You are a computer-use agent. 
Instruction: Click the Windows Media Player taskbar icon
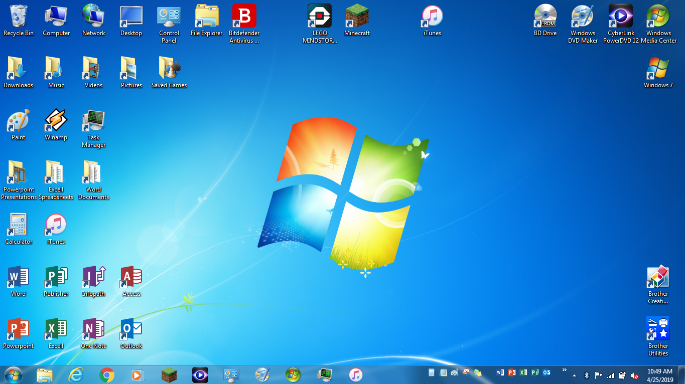click(138, 374)
